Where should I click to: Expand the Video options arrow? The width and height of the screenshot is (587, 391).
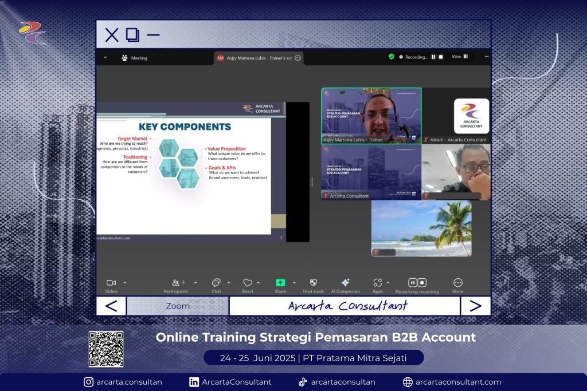click(125, 282)
